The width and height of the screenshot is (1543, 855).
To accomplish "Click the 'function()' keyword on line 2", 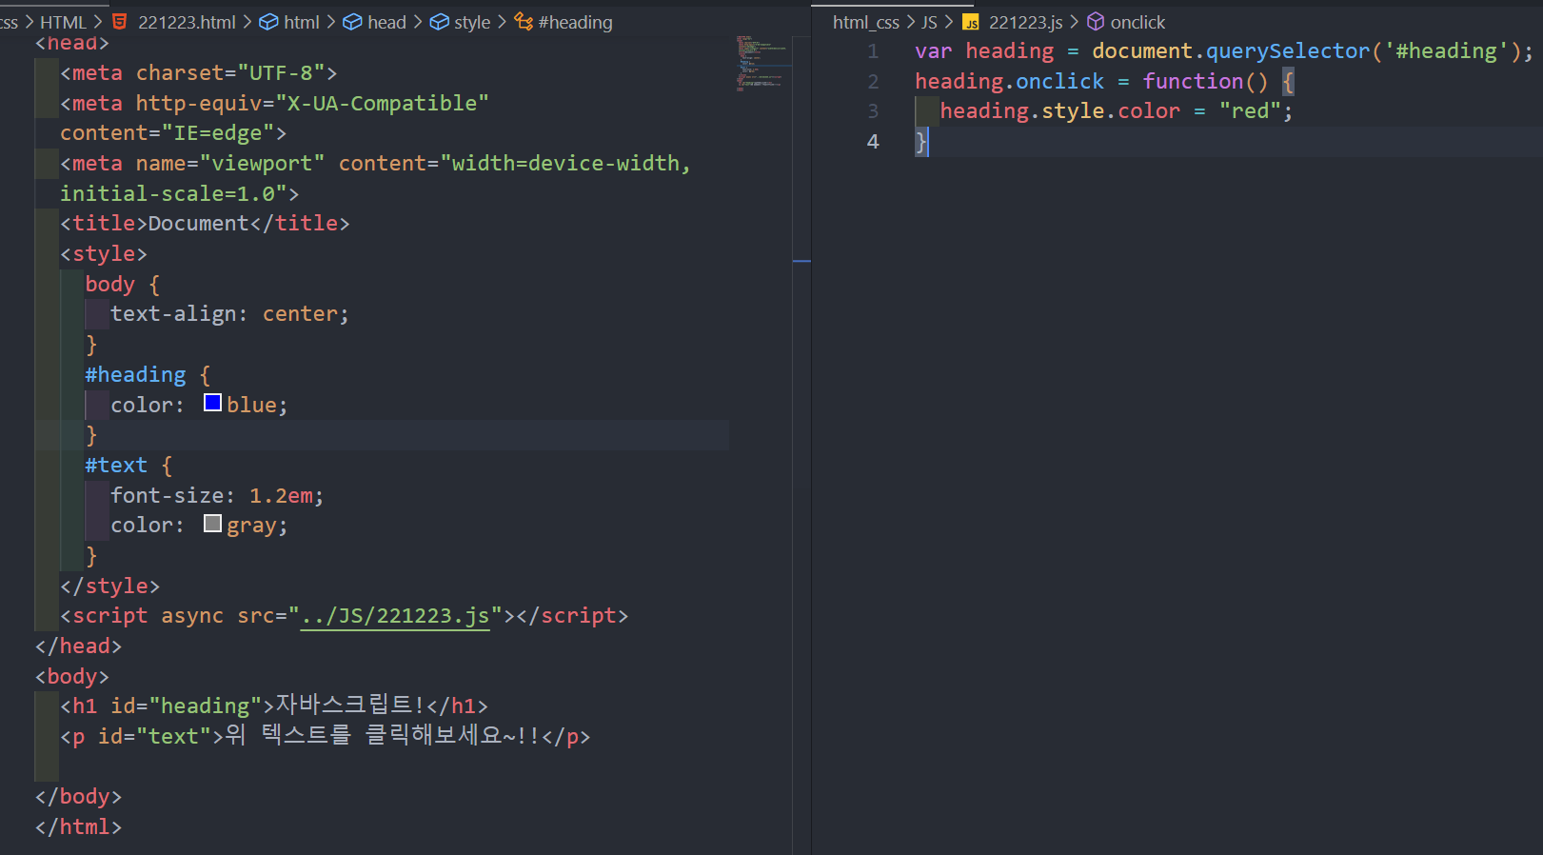I will pyautogui.click(x=1205, y=82).
